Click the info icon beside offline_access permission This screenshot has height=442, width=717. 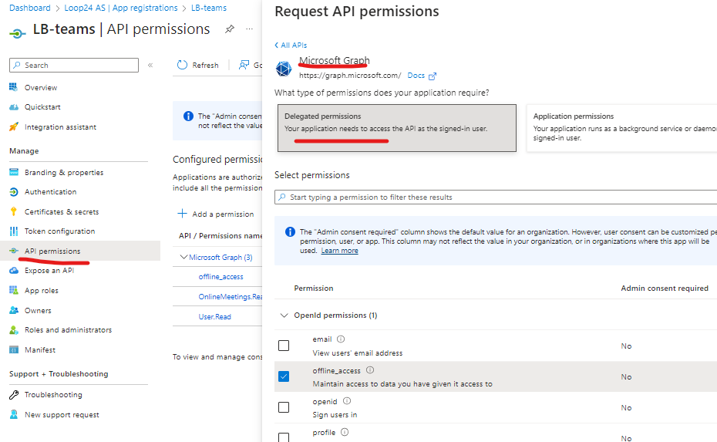(x=370, y=369)
